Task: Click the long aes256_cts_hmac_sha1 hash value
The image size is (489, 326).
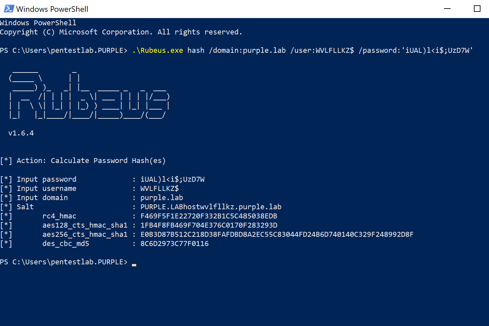Action: click(277, 234)
